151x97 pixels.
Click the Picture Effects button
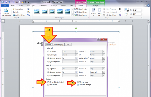82,12
